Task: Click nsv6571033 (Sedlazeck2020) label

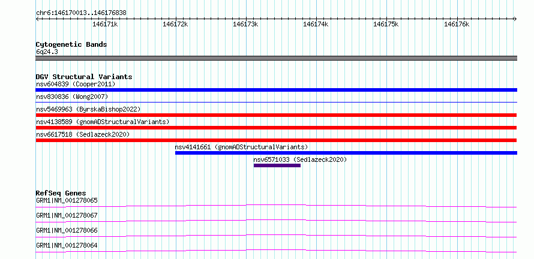Action: coord(300,159)
